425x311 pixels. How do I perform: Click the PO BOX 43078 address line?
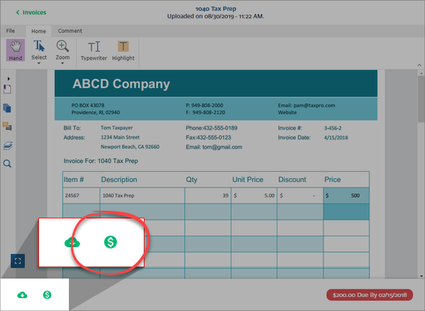tap(88, 105)
